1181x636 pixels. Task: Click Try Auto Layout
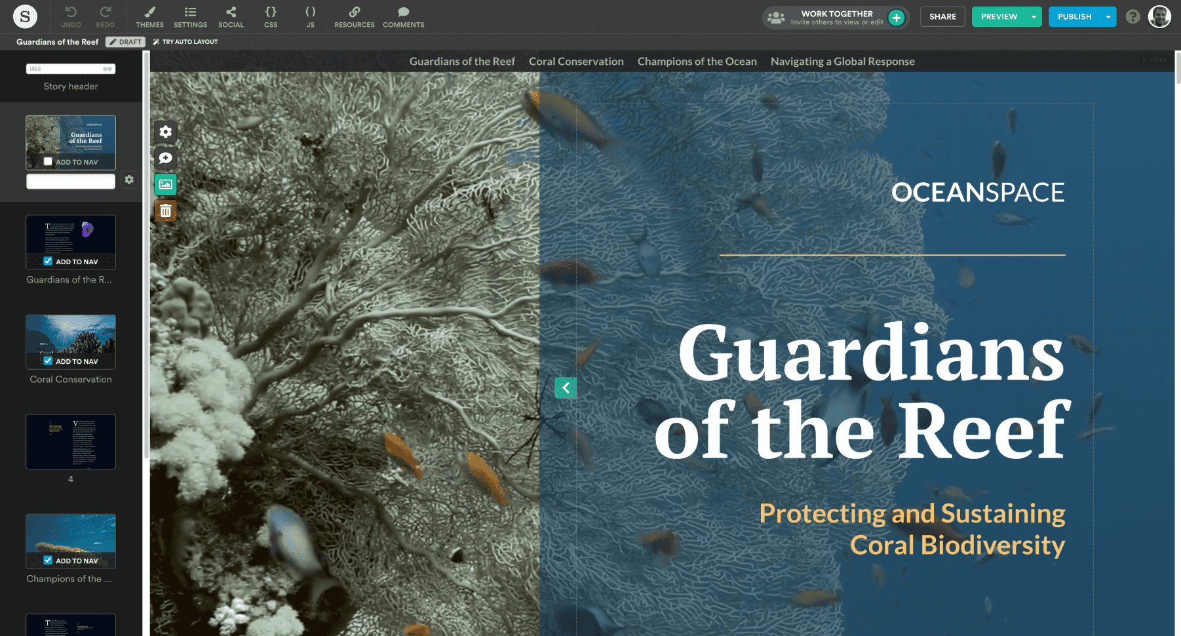(185, 42)
